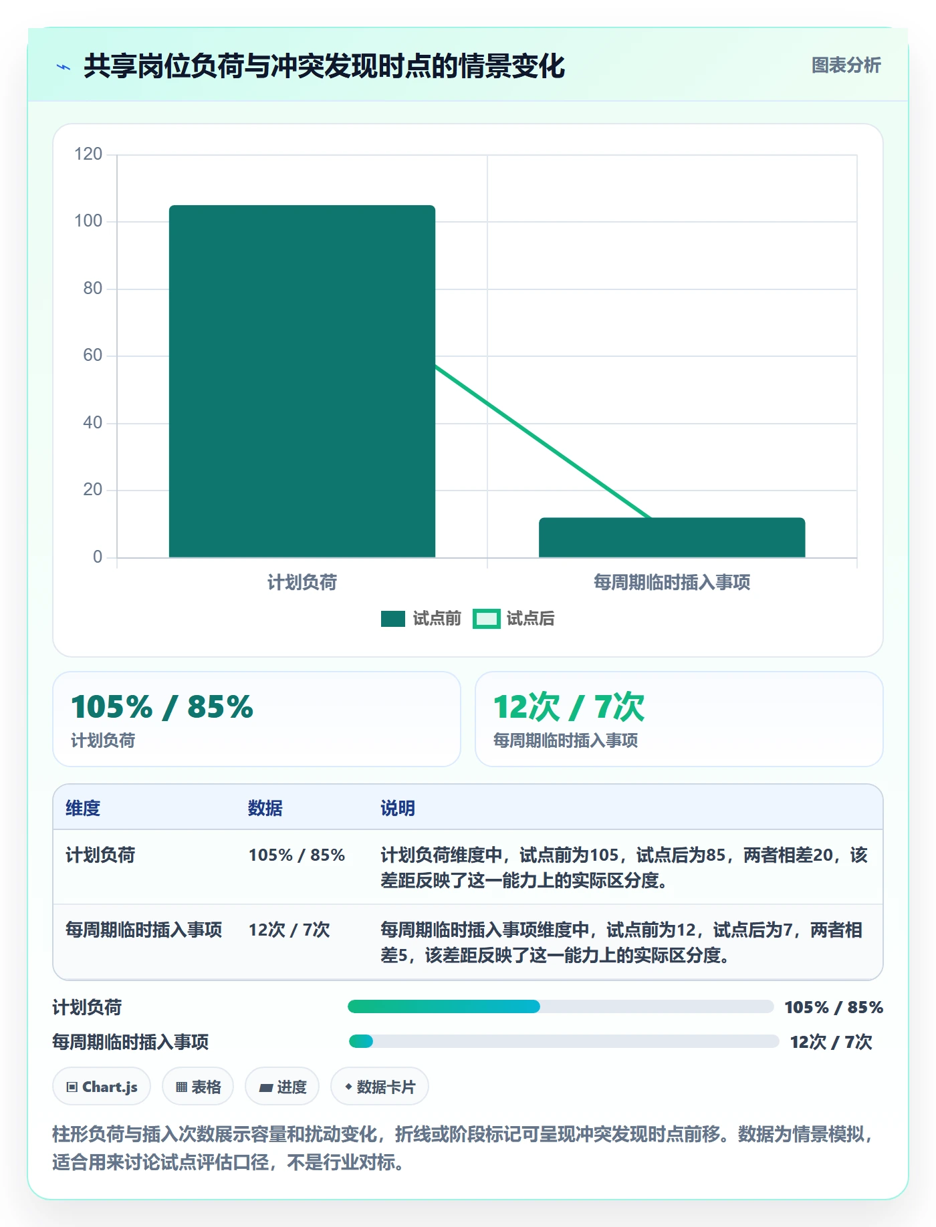Click the diamond icon in 数据卡片 tag
Image resolution: width=936 pixels, height=1227 pixels.
(348, 1087)
